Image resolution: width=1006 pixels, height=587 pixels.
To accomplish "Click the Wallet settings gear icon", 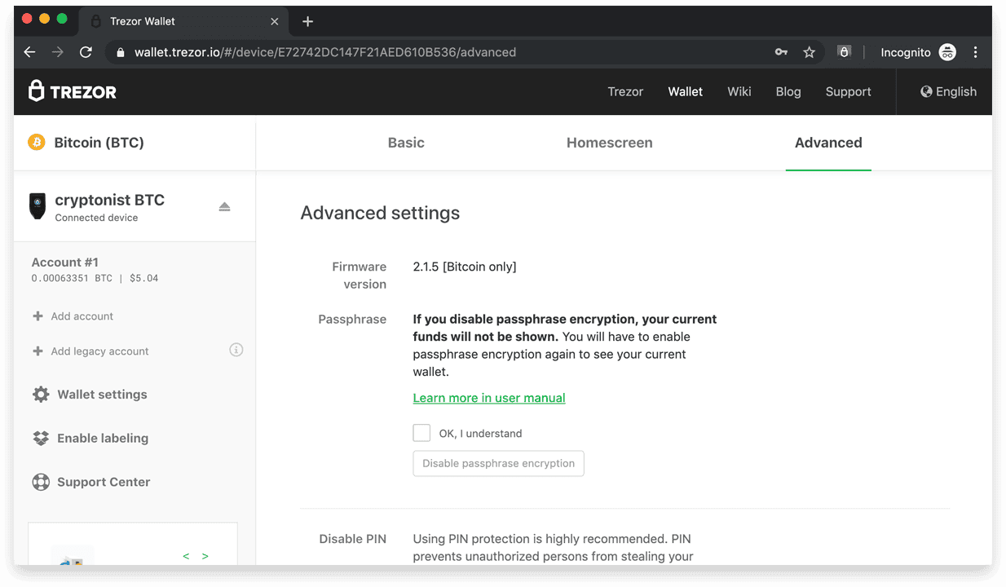I will (x=41, y=395).
